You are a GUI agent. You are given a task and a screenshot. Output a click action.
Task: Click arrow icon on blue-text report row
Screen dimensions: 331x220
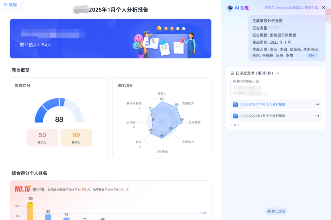pyautogui.click(x=317, y=104)
